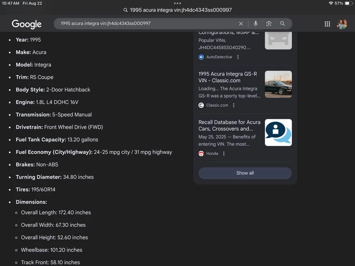Click the Classic.com favicon
The image size is (355, 266).
(x=201, y=105)
